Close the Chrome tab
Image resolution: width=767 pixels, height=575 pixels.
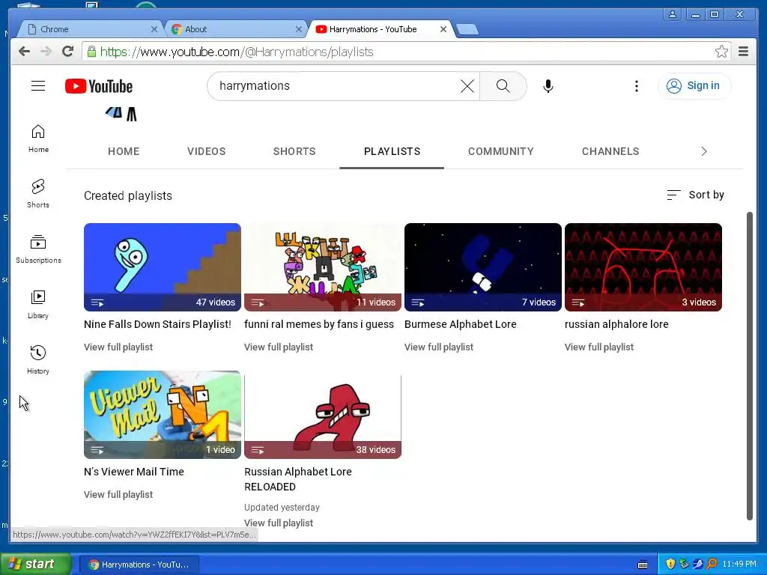pos(154,29)
